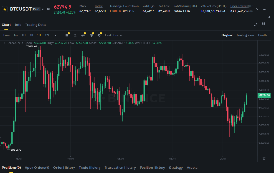Click the 24h Volume(BTC) value 266,671.116
Viewport: 274px width, 173px height.
[182, 11]
